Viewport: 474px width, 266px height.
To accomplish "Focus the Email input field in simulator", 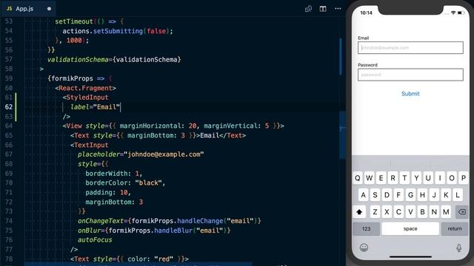I will tap(410, 47).
